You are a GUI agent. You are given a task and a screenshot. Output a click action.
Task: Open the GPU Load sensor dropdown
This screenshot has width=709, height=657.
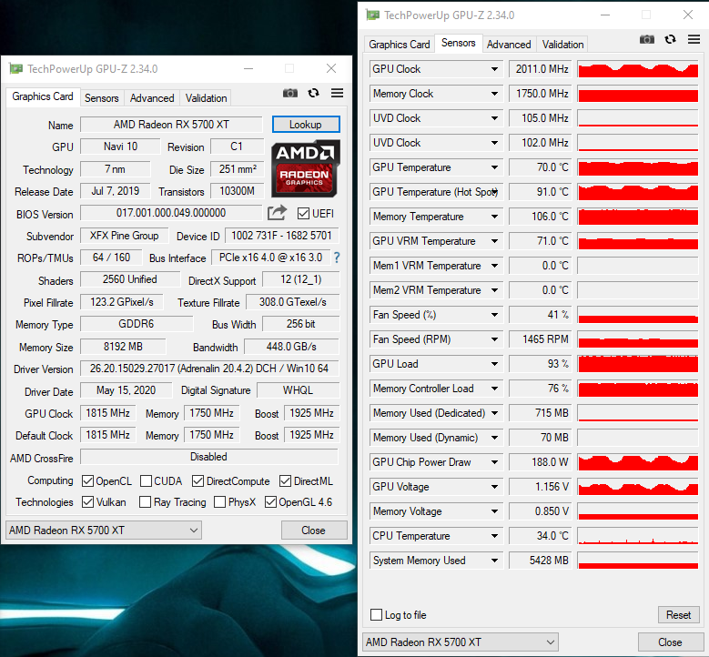pos(495,364)
